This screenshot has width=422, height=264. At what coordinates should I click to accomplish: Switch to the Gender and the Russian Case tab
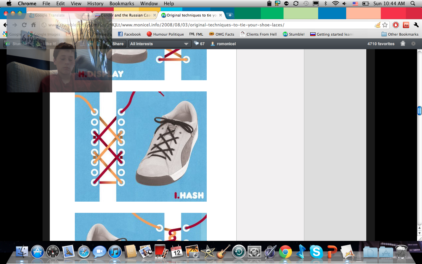pyautogui.click(x=126, y=15)
